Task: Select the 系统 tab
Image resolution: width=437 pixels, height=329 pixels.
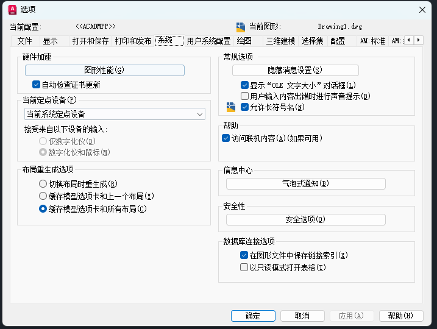Action: coord(169,40)
